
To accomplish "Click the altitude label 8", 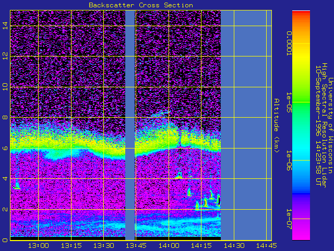I will pos(5,117).
